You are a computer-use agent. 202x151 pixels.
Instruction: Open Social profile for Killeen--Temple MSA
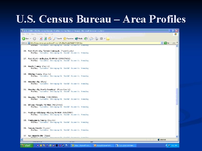point(66,107)
